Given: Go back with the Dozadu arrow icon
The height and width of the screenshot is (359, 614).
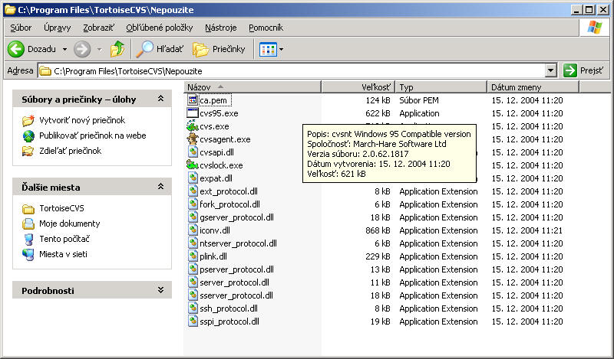Looking at the screenshot, I should (x=16, y=49).
